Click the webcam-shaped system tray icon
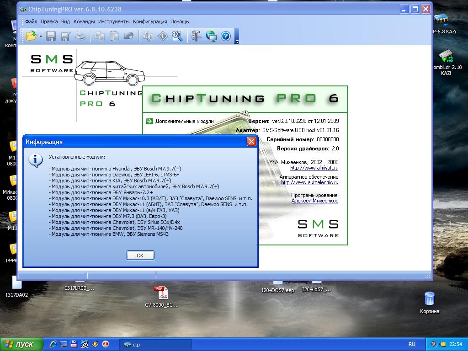This screenshot has height=351, width=468. pos(434,344)
